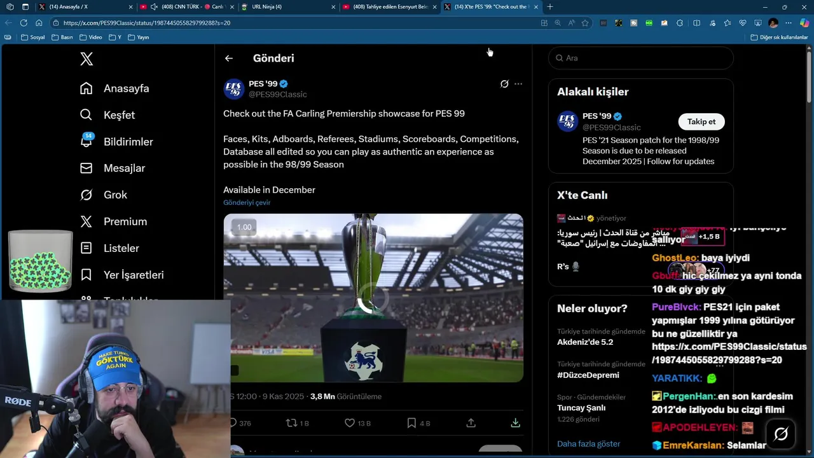Click the browser refresh button

[24, 23]
